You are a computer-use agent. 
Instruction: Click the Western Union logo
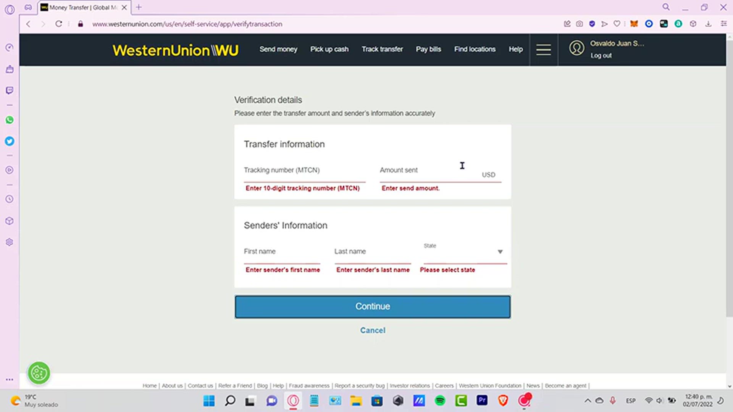click(x=175, y=50)
